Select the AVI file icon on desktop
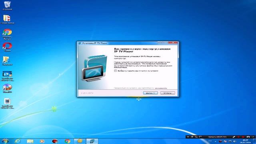The height and width of the screenshot is (144, 256). [7, 104]
